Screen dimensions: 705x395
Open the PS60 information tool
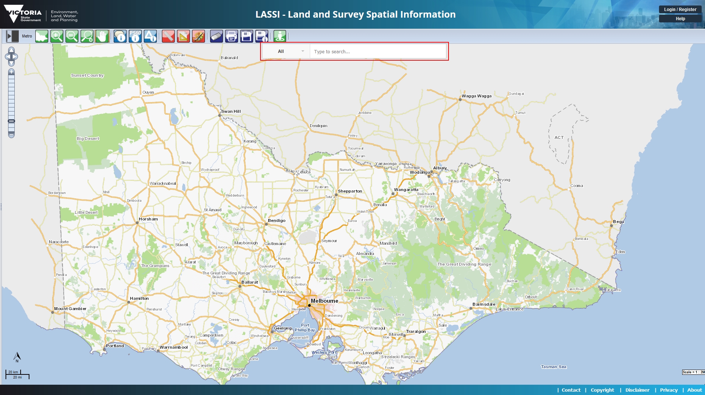point(136,36)
